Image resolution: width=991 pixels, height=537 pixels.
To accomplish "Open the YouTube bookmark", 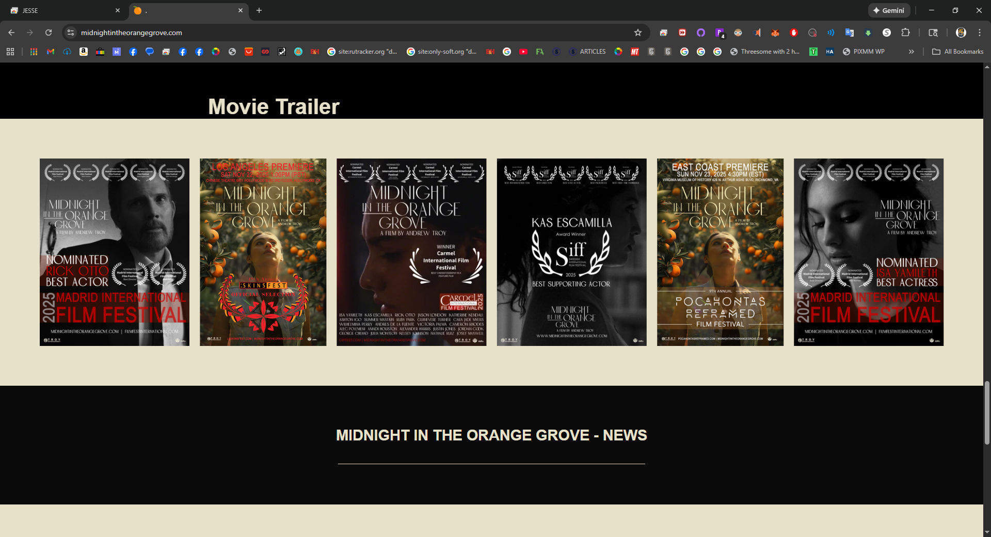I will pyautogui.click(x=523, y=52).
